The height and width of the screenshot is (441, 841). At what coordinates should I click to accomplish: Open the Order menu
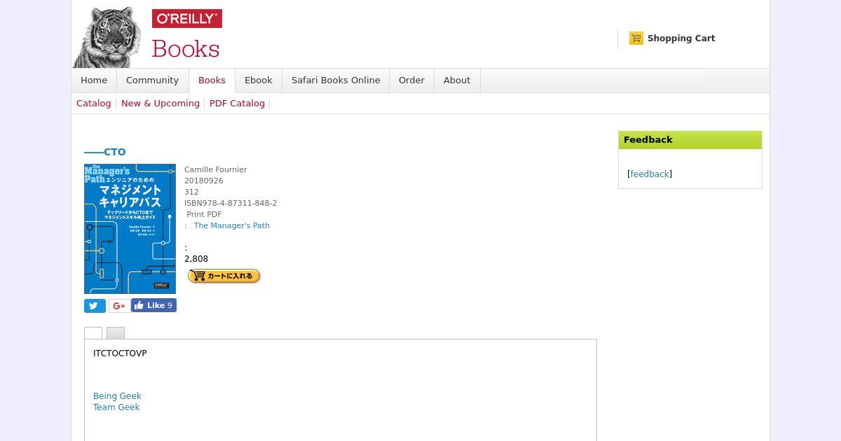(411, 80)
